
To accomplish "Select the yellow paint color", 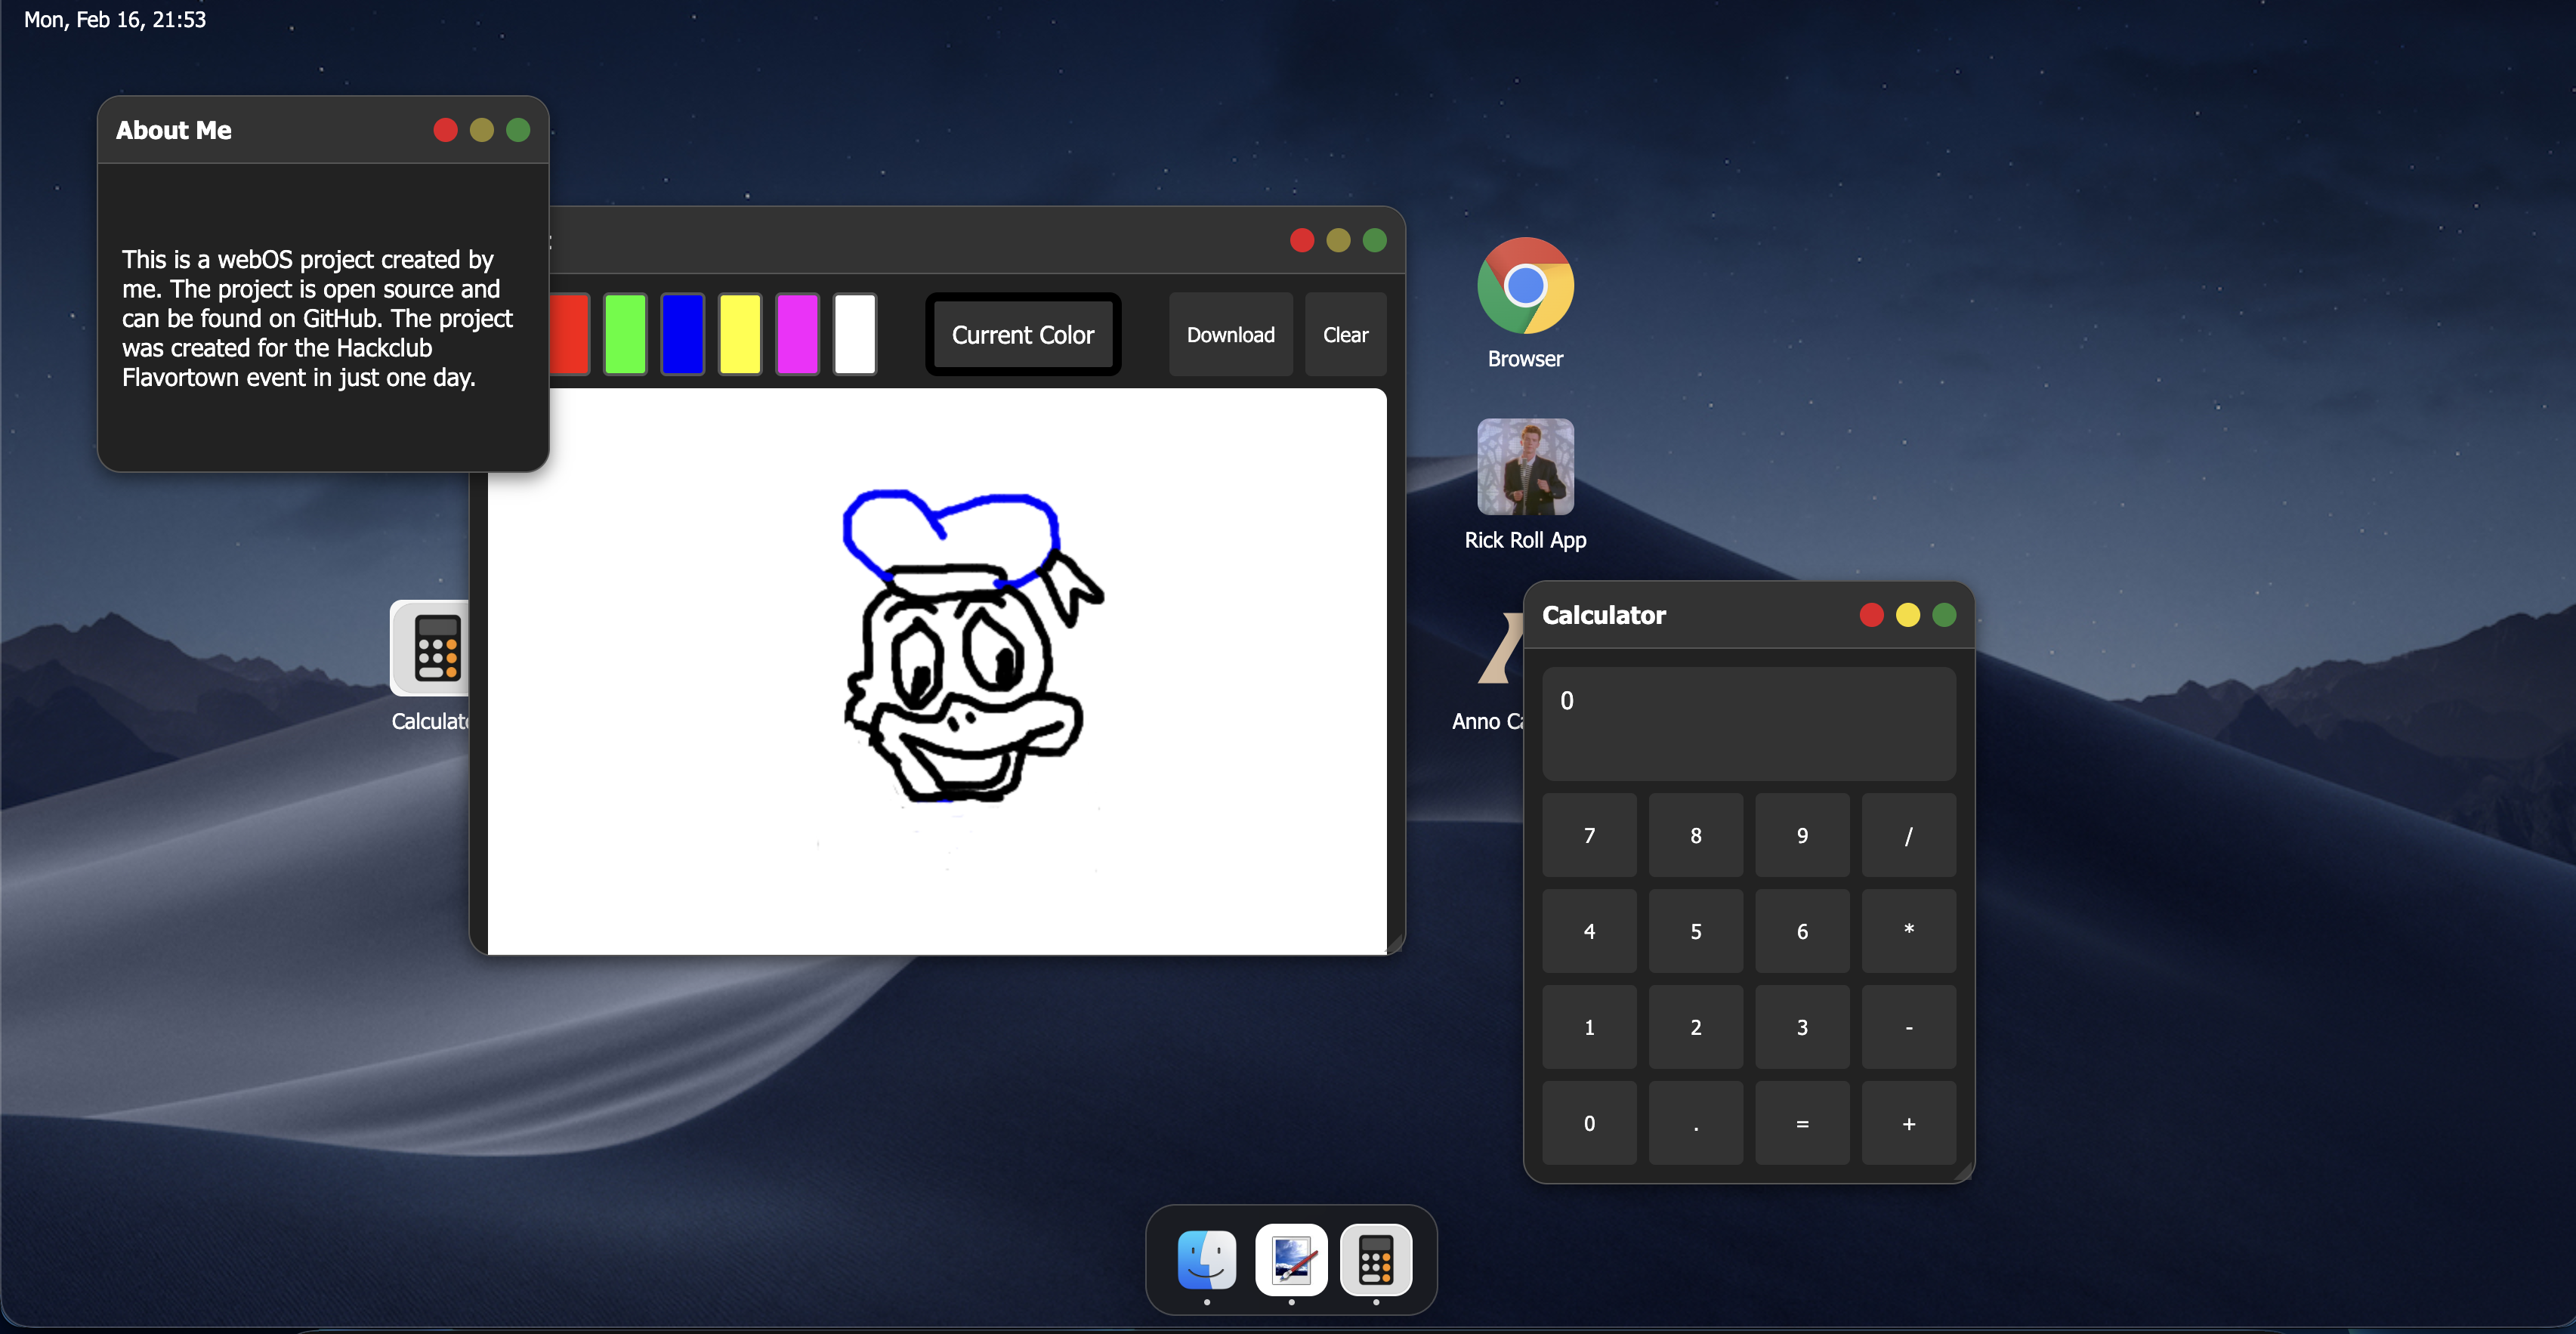I will 740,334.
